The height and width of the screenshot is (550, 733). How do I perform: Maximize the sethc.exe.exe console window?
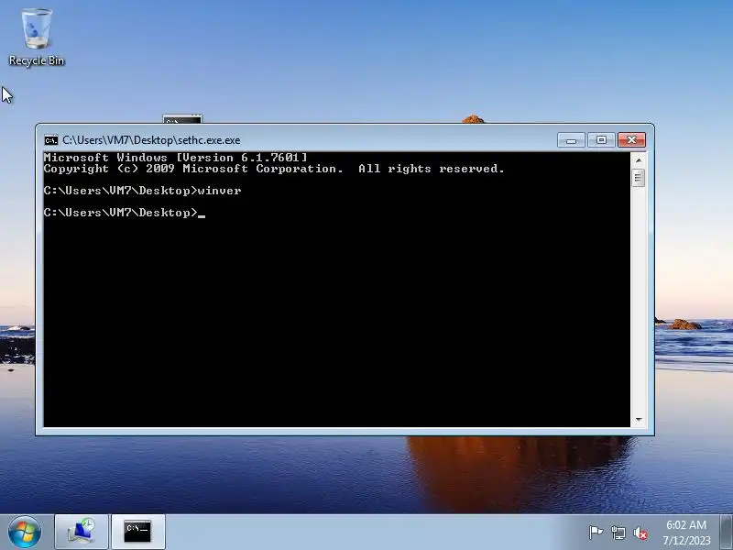pos(601,140)
